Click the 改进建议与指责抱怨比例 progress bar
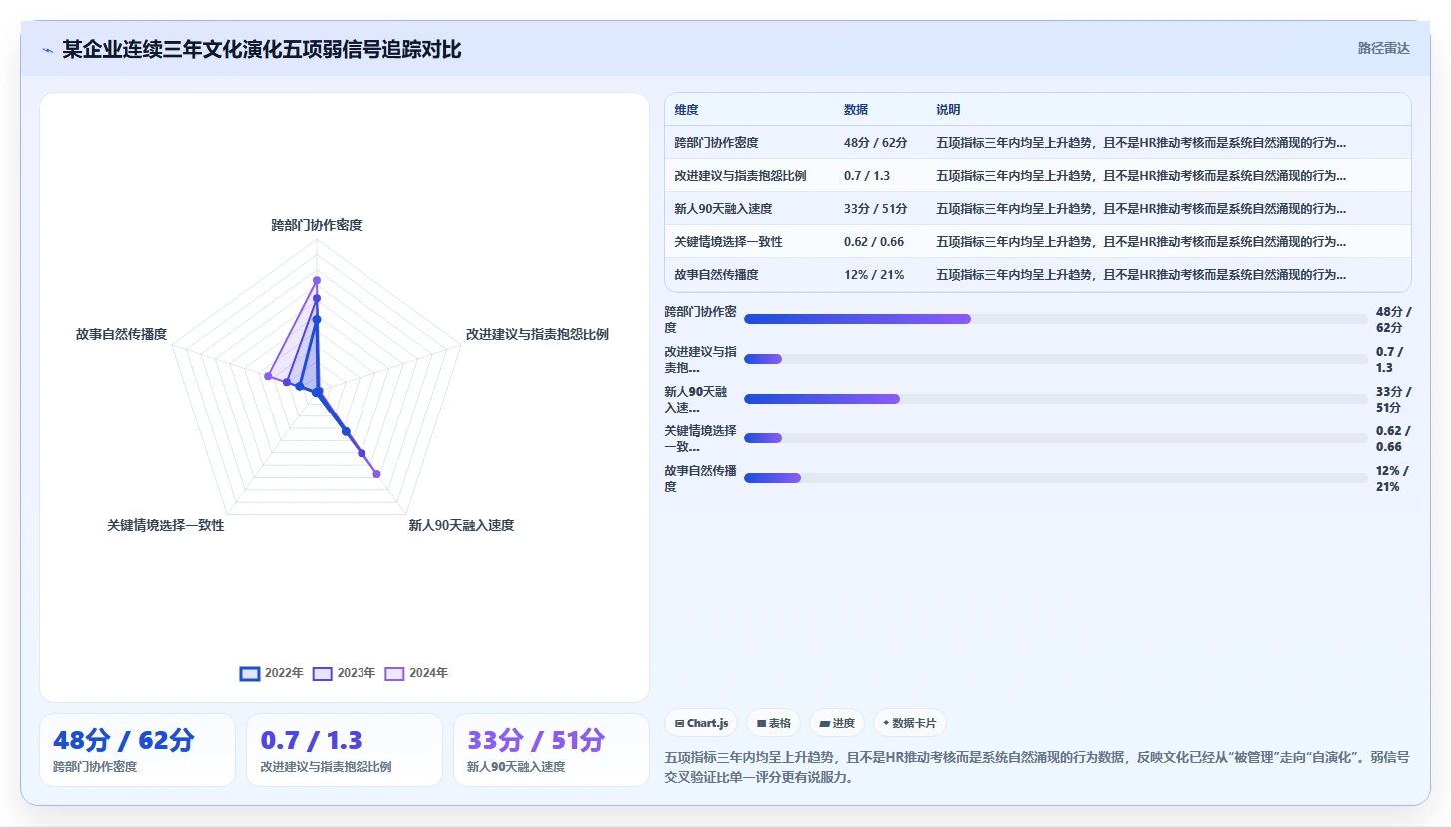The height and width of the screenshot is (827, 1451). pyautogui.click(x=1056, y=359)
